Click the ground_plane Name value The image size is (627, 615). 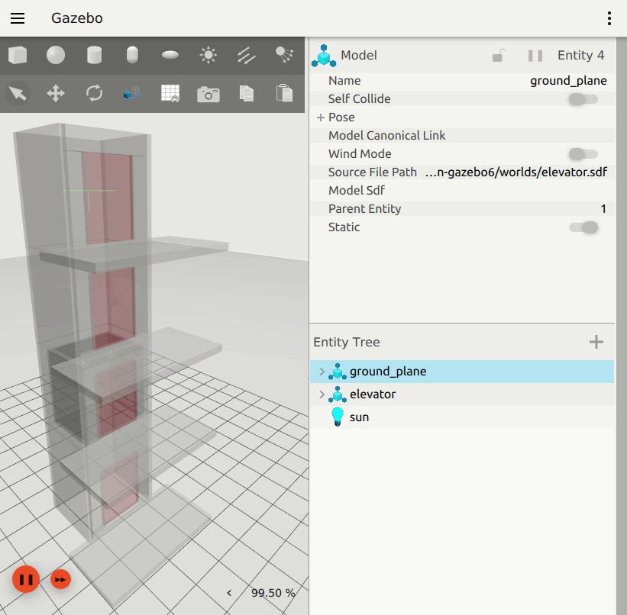[x=568, y=81]
